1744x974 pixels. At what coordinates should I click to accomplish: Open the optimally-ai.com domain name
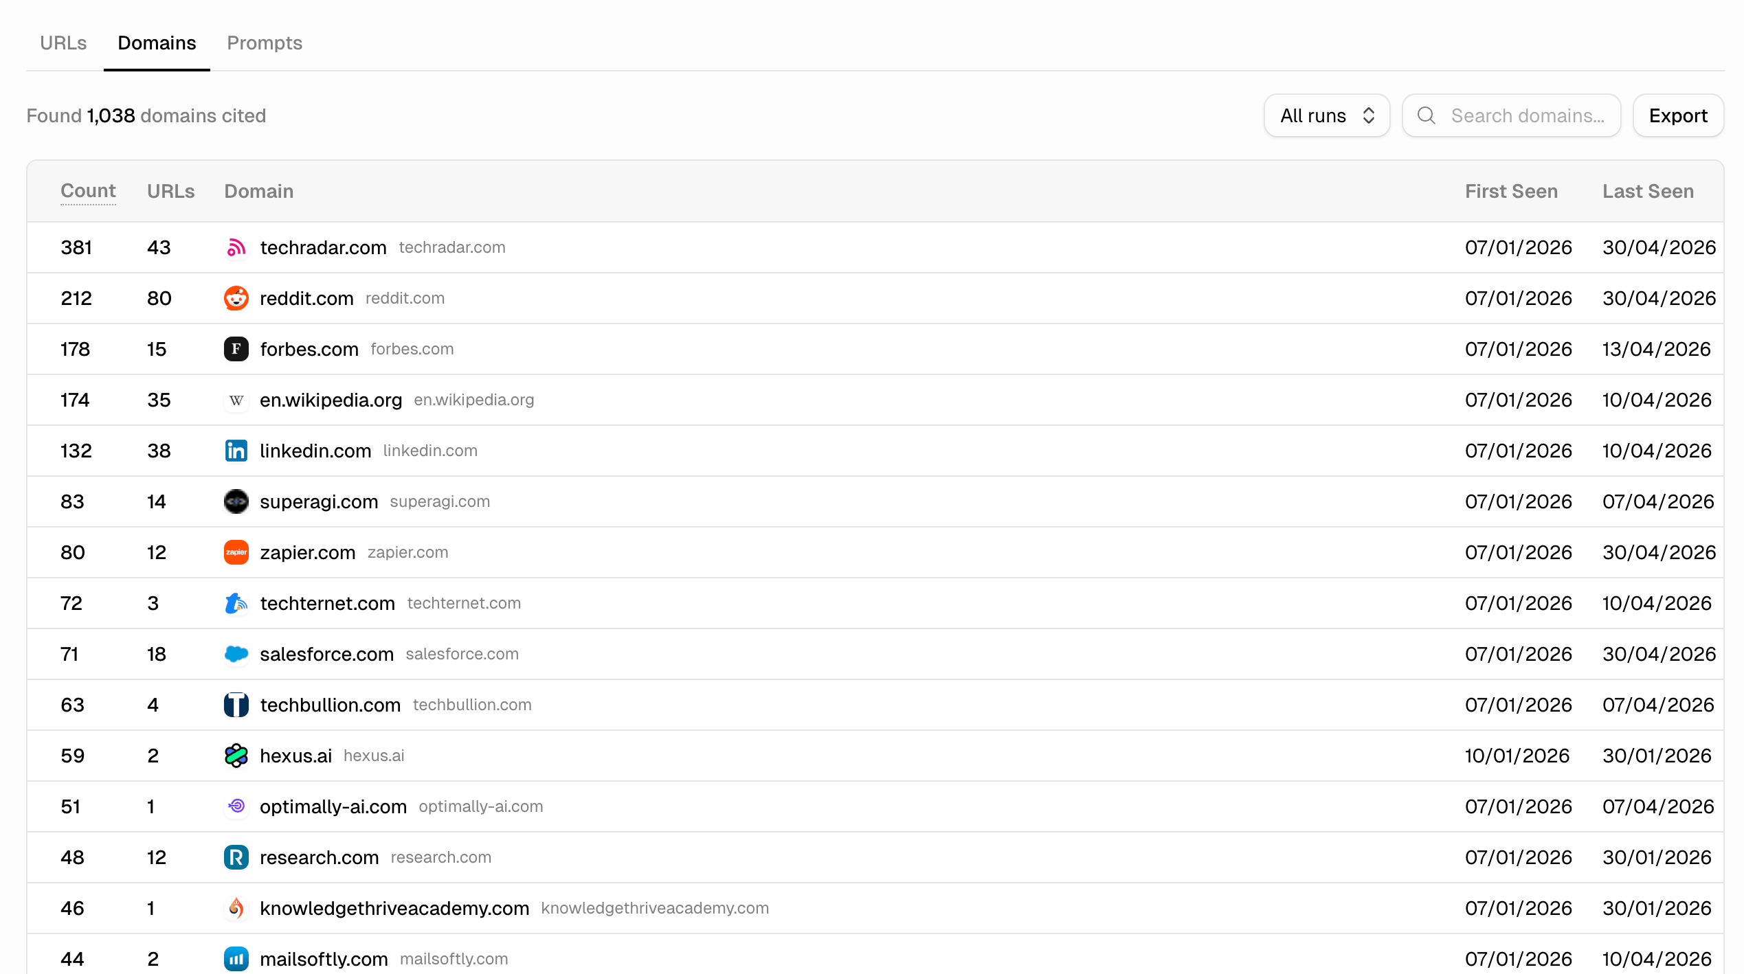click(333, 806)
